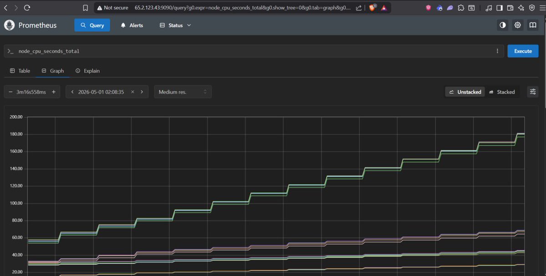Open the browser hamburger main menu

coord(542,8)
